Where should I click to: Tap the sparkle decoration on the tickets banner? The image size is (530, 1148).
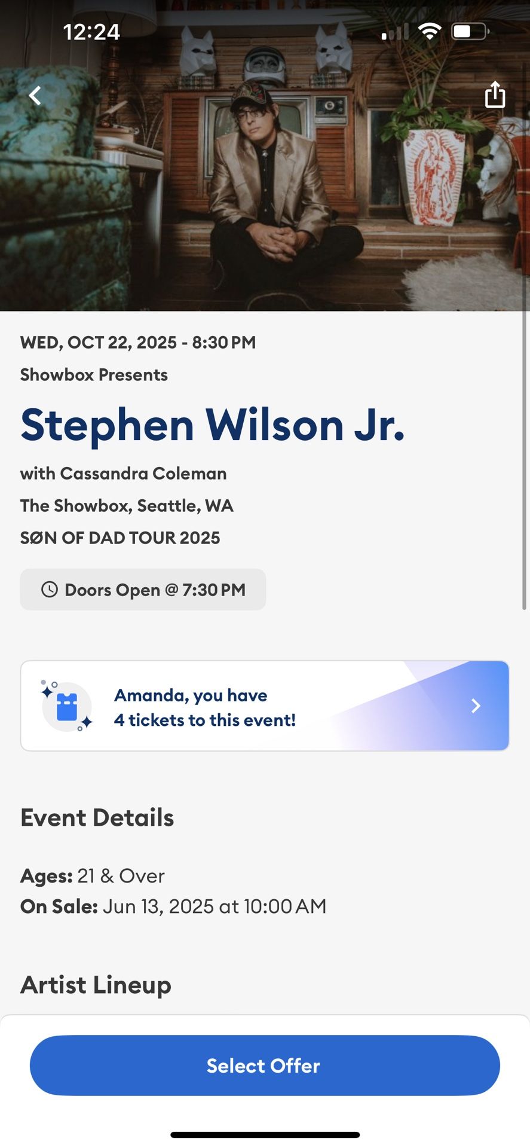(47, 691)
